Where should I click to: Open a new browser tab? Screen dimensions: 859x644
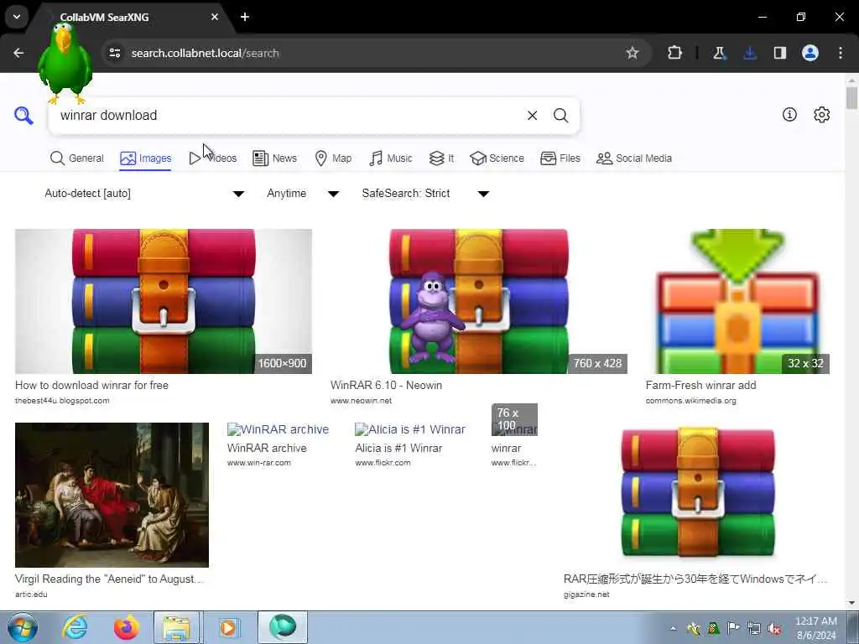click(x=245, y=17)
